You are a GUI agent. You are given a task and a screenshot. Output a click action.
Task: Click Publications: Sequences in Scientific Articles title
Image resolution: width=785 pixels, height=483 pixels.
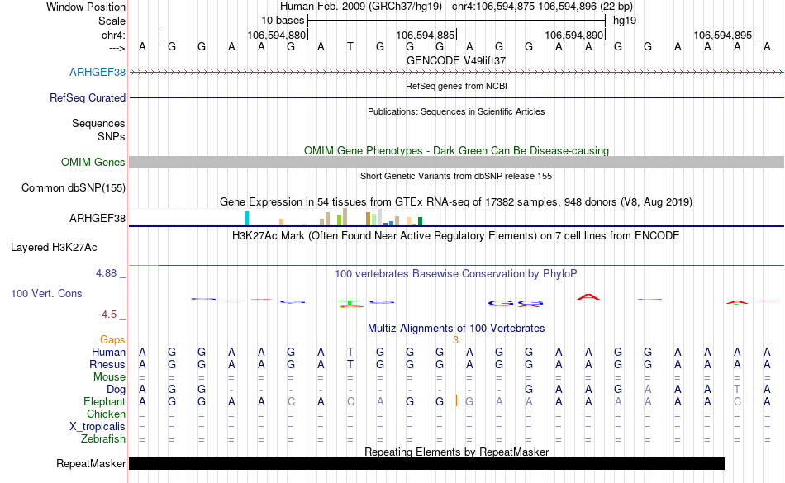(456, 111)
